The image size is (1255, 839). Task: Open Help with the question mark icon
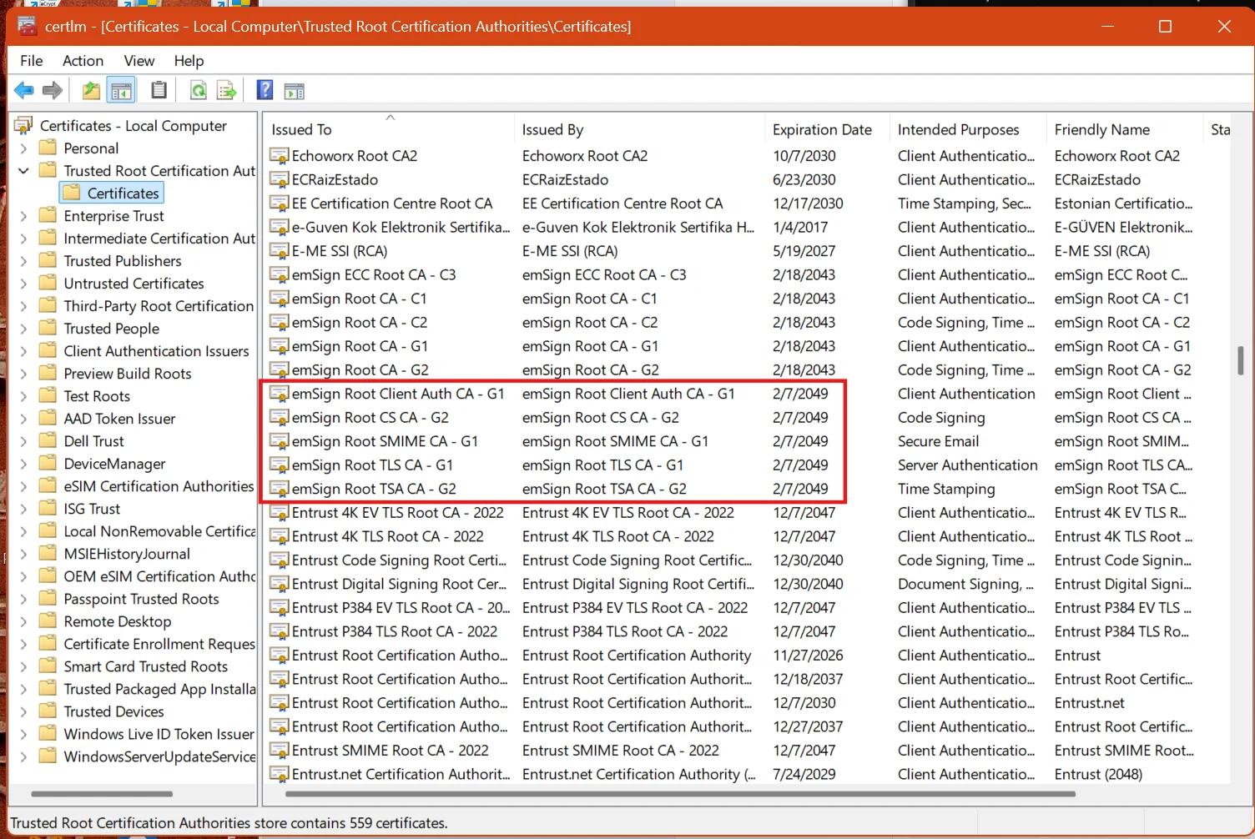265,90
